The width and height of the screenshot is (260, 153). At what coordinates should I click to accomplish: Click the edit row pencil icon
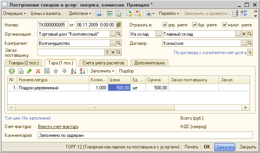click(x=29, y=71)
